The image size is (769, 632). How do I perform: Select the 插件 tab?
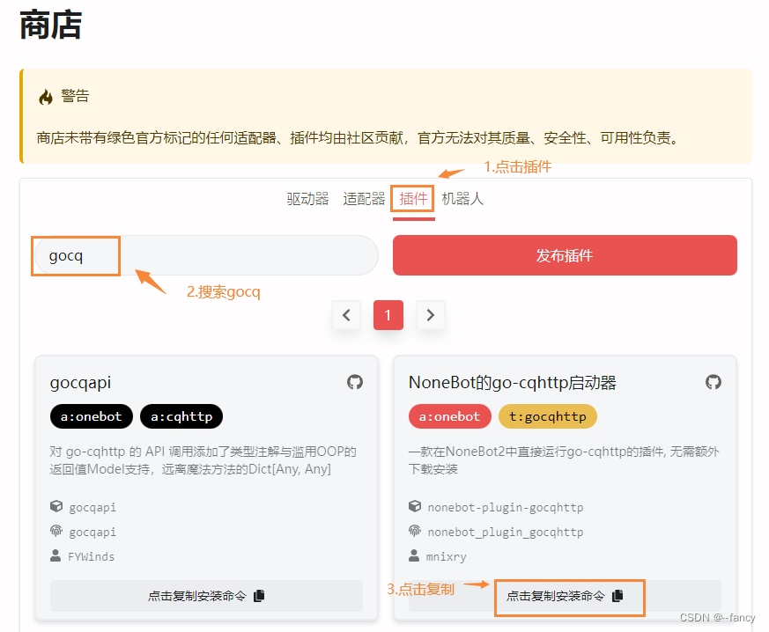coord(412,199)
